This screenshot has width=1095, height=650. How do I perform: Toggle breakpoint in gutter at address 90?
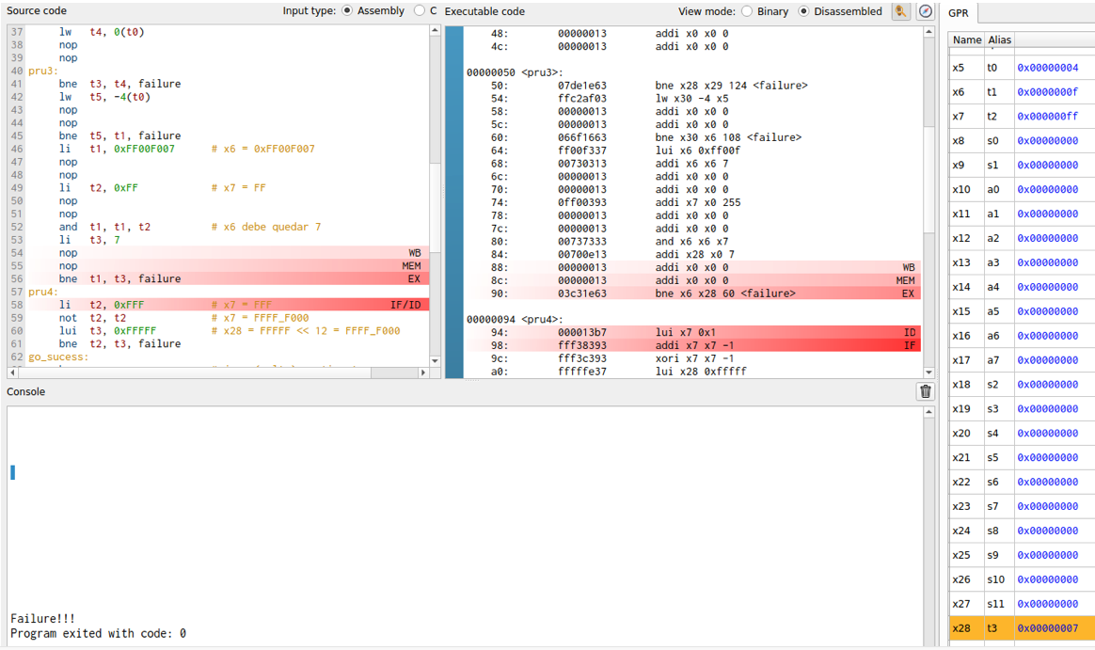tap(454, 293)
